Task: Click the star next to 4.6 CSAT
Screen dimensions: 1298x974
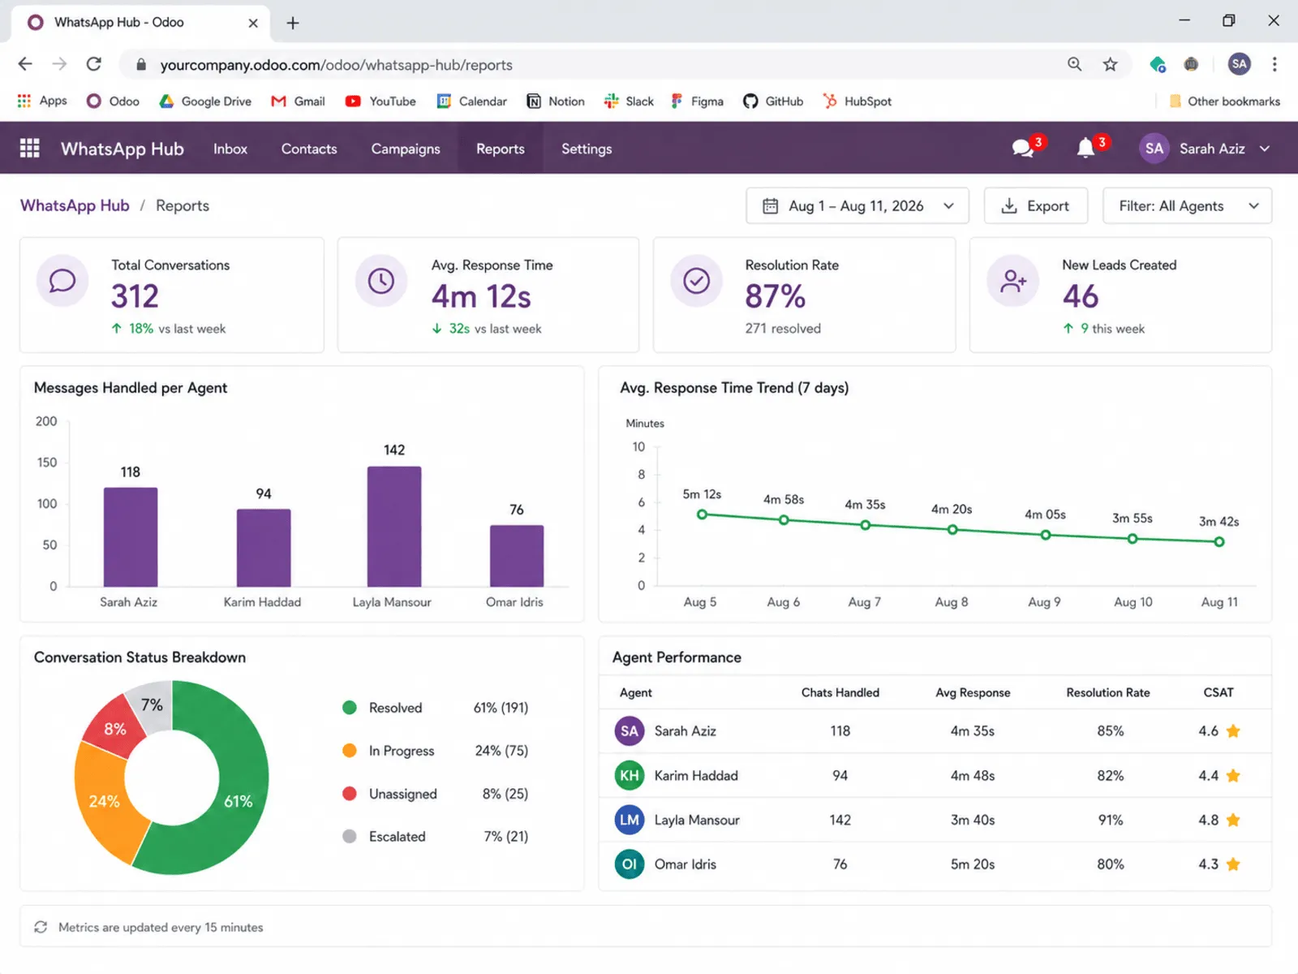Action: pyautogui.click(x=1233, y=730)
